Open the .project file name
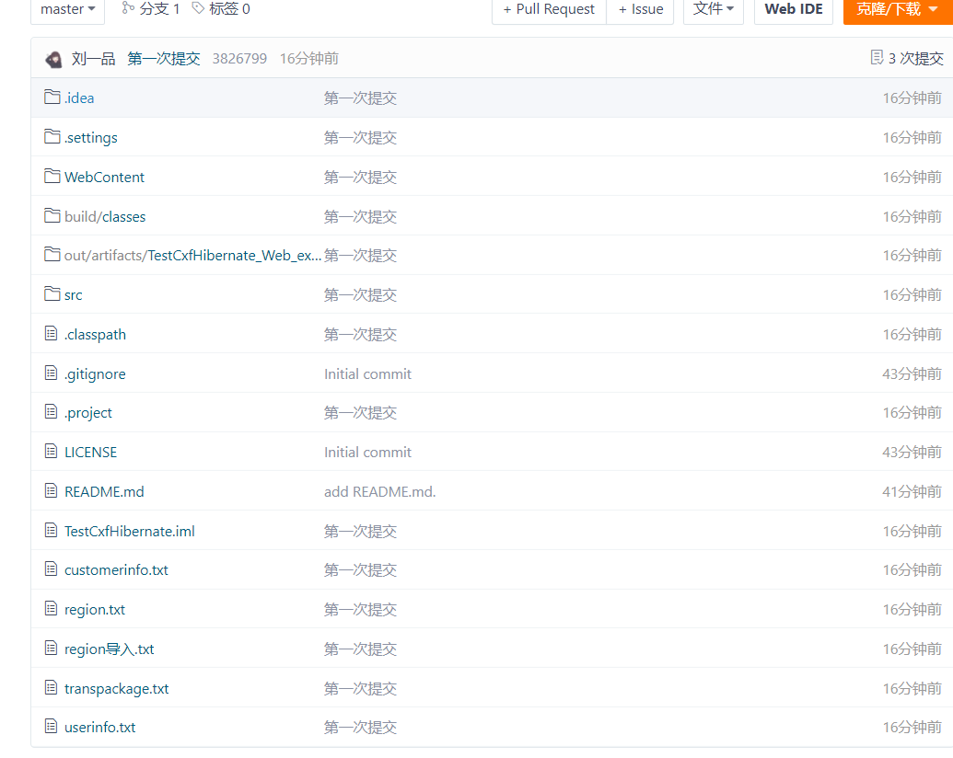This screenshot has height=758, width=953. (x=88, y=413)
